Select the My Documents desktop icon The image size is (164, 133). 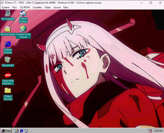click(x=8, y=29)
